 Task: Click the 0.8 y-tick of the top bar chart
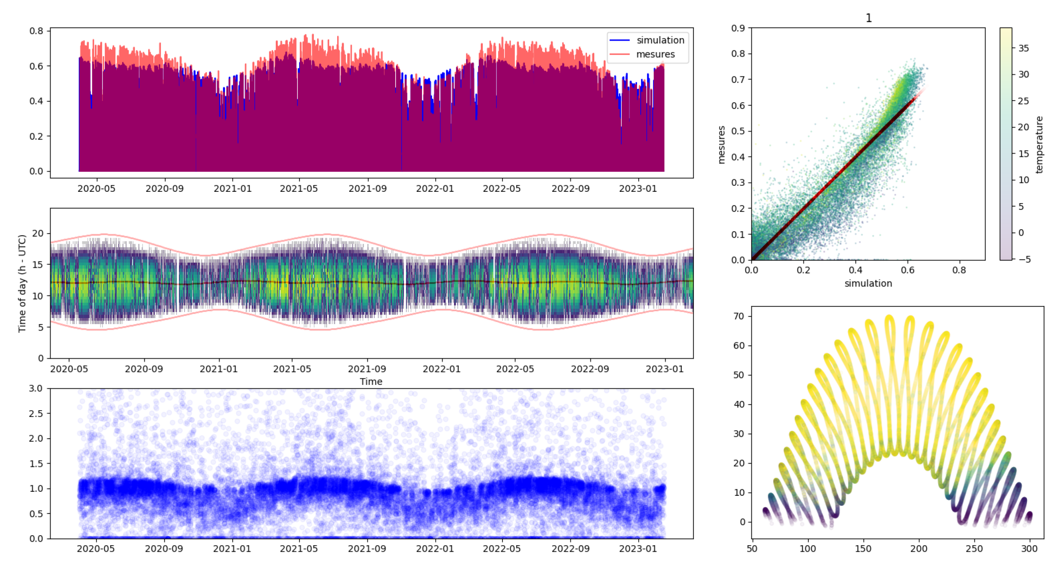[36, 31]
